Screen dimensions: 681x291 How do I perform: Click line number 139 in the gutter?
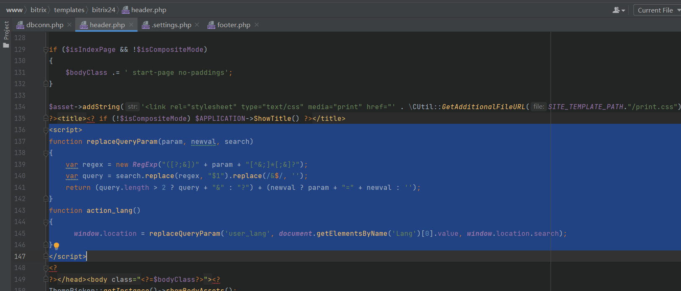20,164
